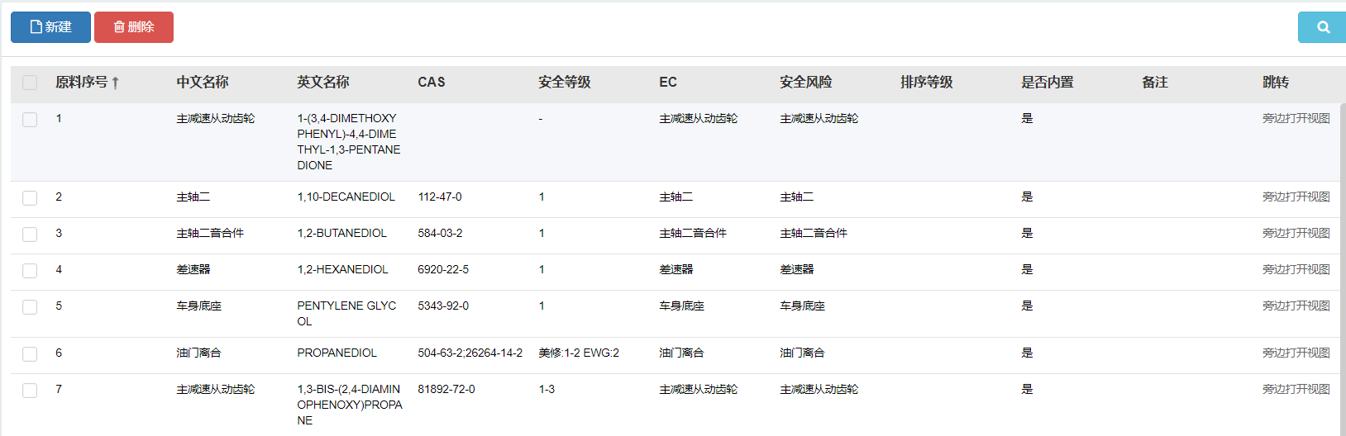
Task: Follow 旁边打开视图 link in row 5
Action: pyautogui.click(x=1296, y=306)
